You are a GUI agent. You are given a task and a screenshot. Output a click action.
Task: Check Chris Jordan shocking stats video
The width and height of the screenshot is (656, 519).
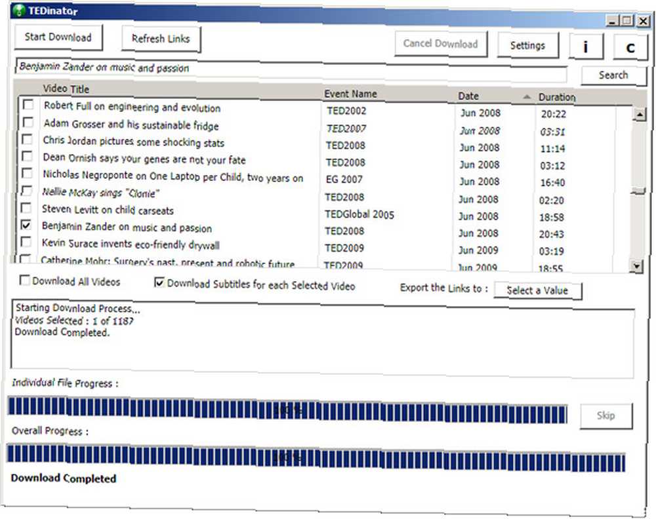(x=27, y=139)
